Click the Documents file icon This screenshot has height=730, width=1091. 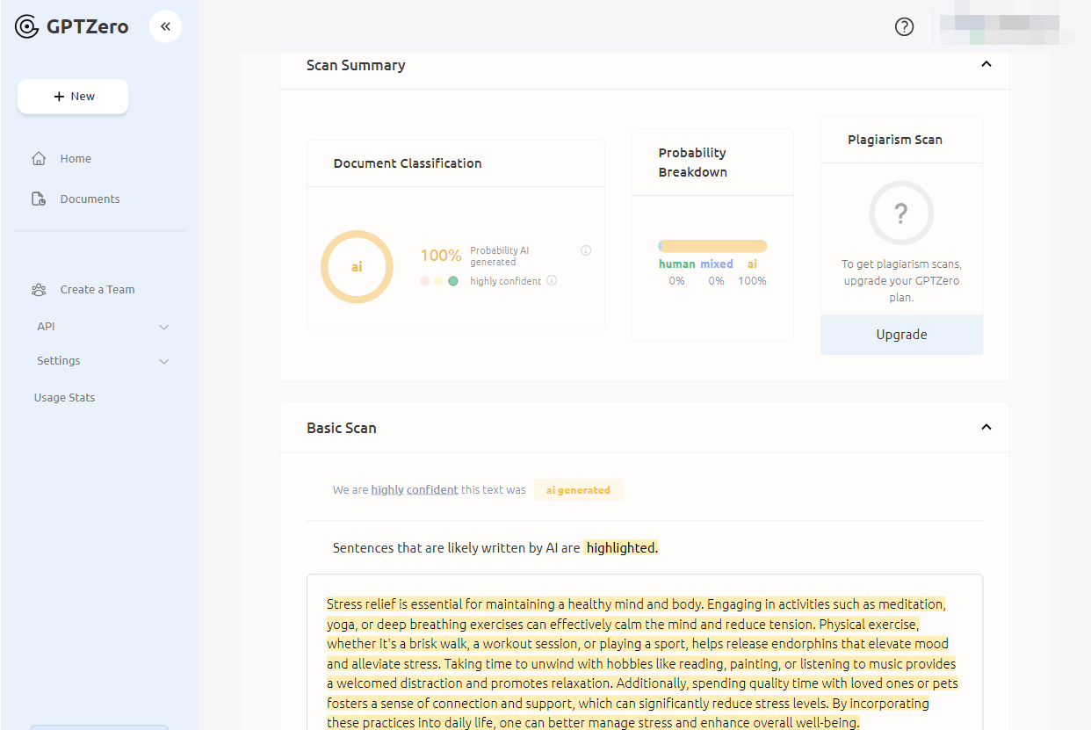click(39, 199)
